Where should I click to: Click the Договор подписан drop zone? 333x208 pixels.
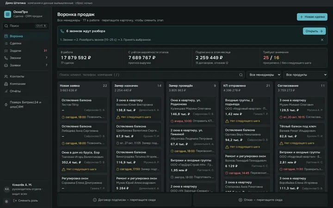tap(124, 200)
